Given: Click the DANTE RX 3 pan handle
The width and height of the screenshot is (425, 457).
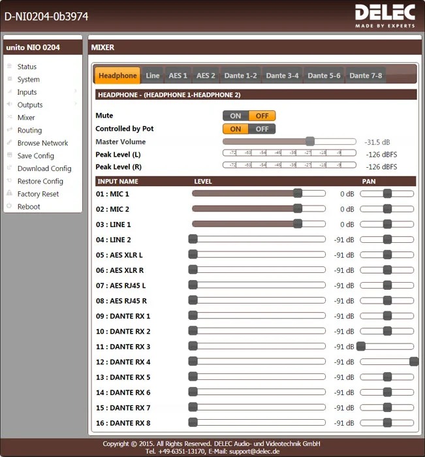Looking at the screenshot, I should click(x=361, y=346).
